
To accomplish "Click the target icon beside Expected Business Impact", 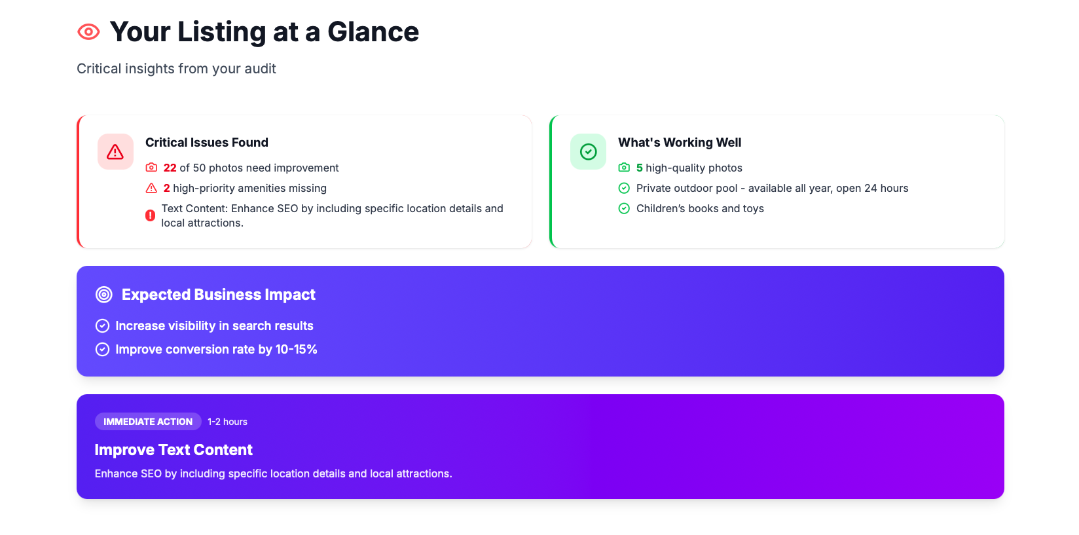I will click(104, 295).
